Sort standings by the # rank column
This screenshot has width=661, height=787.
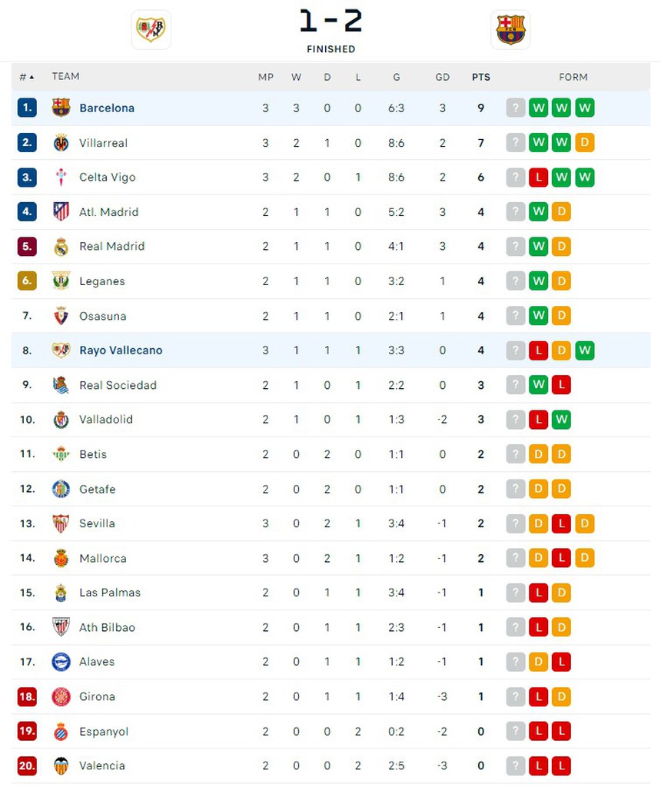(x=26, y=77)
